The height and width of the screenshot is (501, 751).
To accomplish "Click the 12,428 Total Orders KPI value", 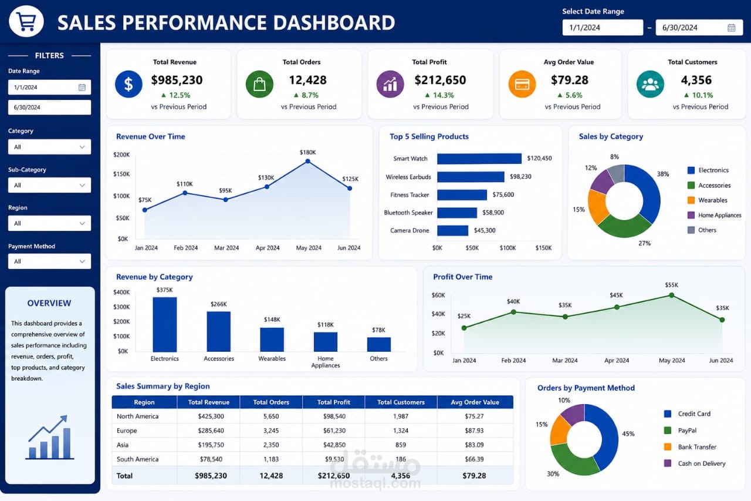I will pyautogui.click(x=307, y=80).
